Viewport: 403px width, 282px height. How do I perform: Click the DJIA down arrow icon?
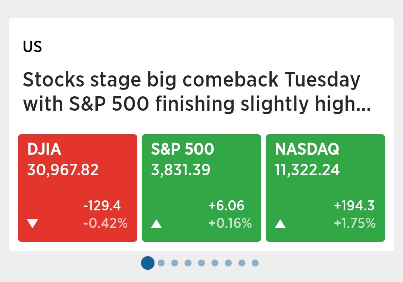tap(32, 224)
